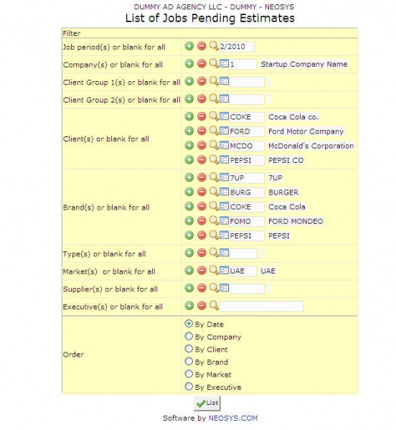Click green plus in Supplier(s) row
The height and width of the screenshot is (430, 396).
point(189,288)
